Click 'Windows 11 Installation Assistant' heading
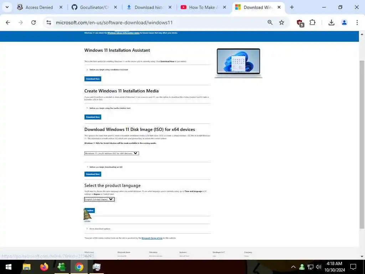 click(117, 50)
